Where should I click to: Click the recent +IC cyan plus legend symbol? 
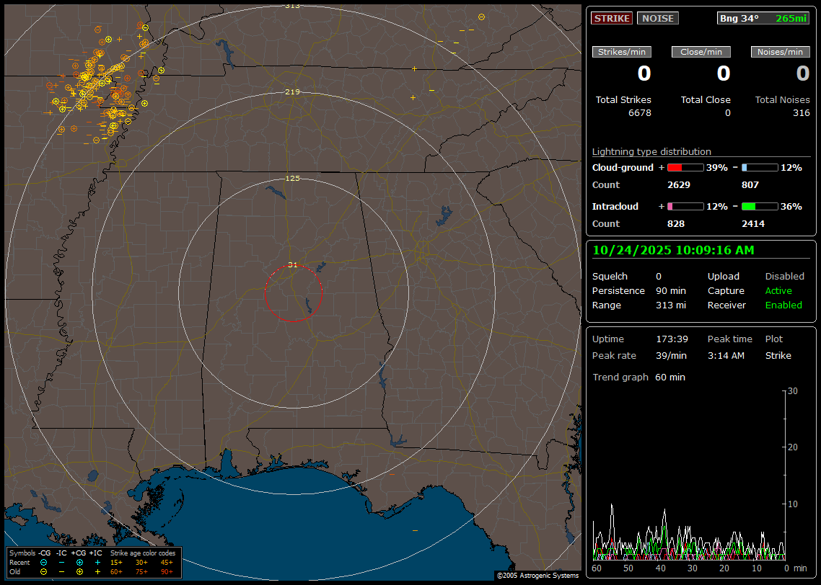coord(97,562)
